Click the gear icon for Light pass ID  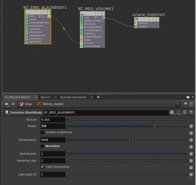[191, 175]
